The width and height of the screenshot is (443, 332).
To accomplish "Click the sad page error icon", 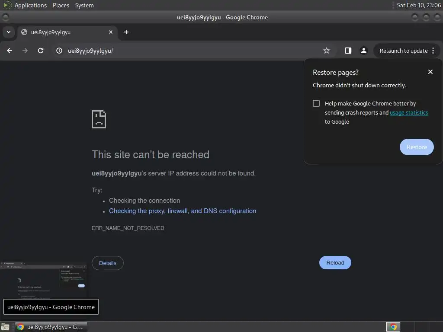I will tap(99, 119).
